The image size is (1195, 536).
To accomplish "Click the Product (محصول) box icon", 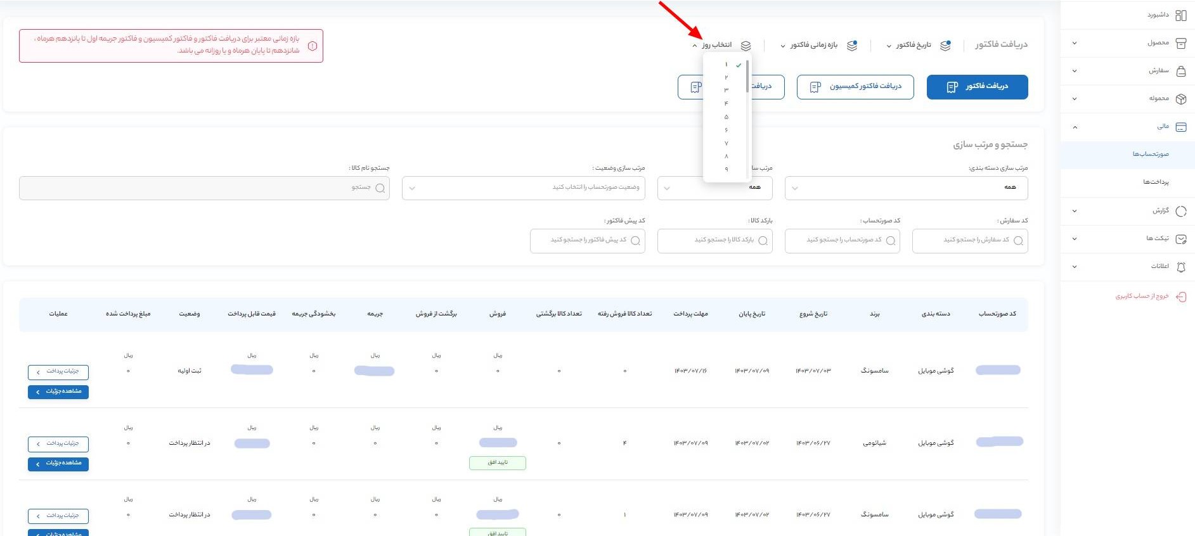I will (x=1180, y=43).
